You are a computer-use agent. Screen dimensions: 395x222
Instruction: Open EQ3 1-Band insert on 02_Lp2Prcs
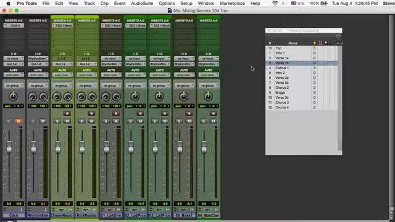tap(136, 25)
